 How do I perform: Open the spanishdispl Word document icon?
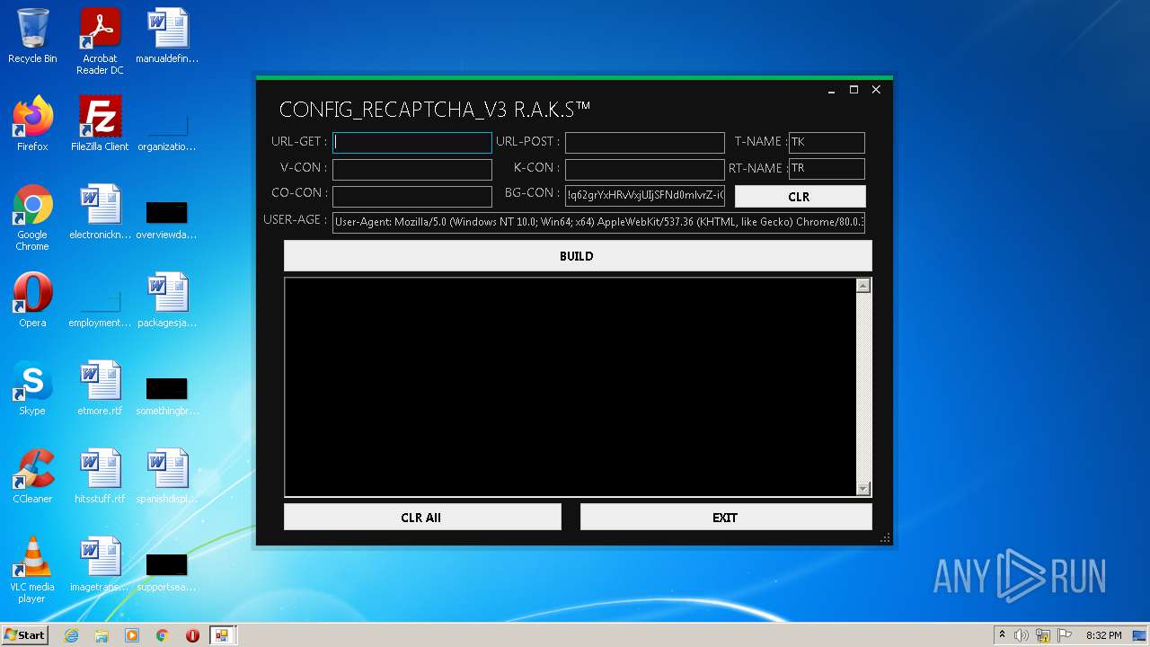167,476
